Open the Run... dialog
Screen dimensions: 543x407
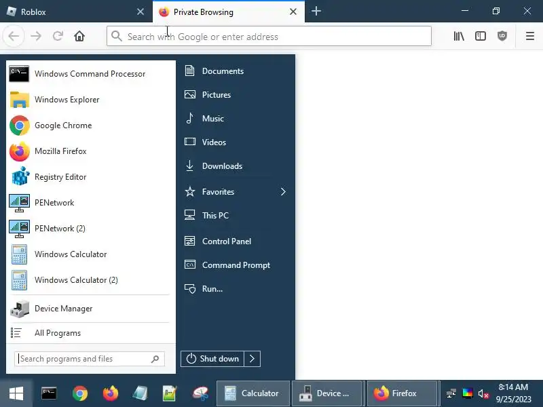tap(236, 289)
